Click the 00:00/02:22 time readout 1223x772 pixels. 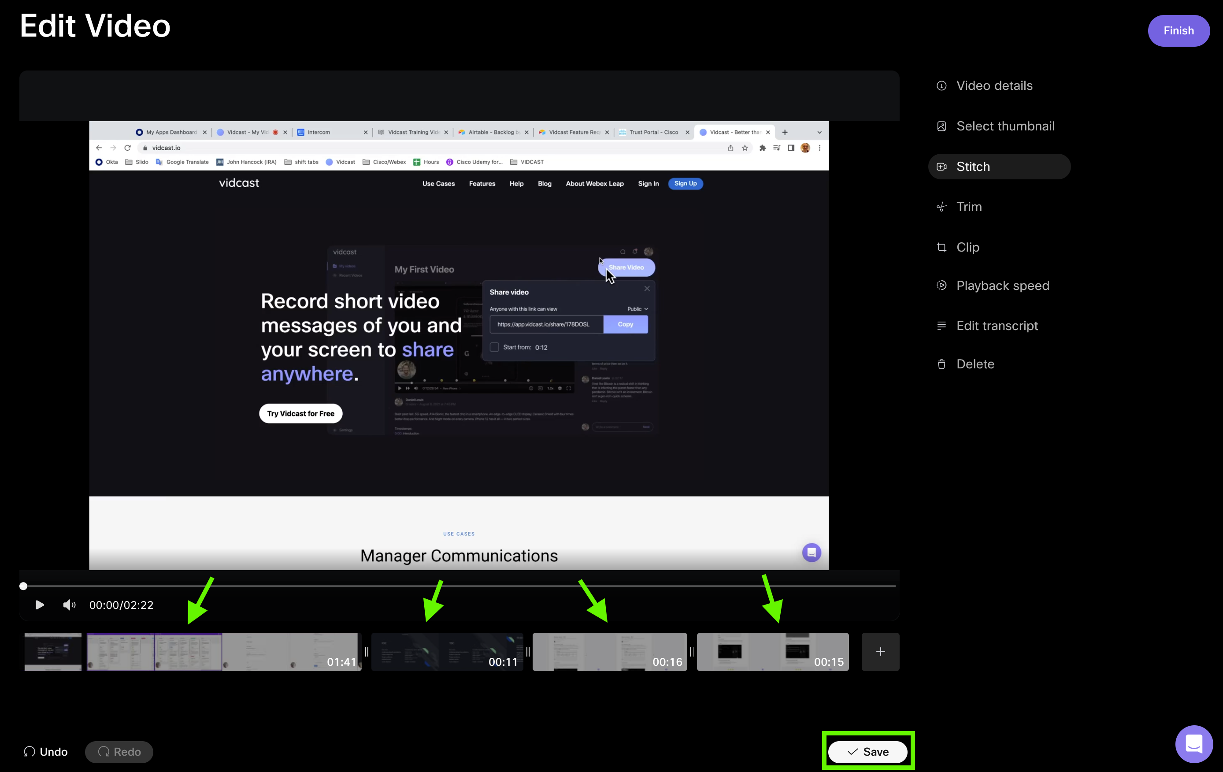click(122, 605)
